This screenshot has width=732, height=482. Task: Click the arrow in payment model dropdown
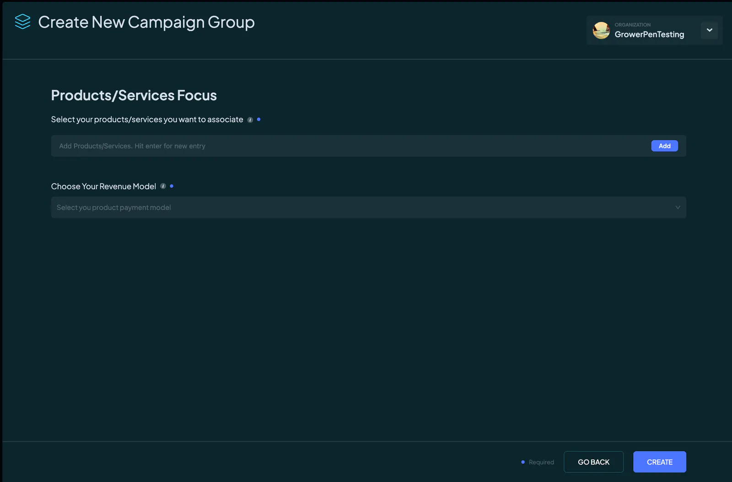[678, 207]
